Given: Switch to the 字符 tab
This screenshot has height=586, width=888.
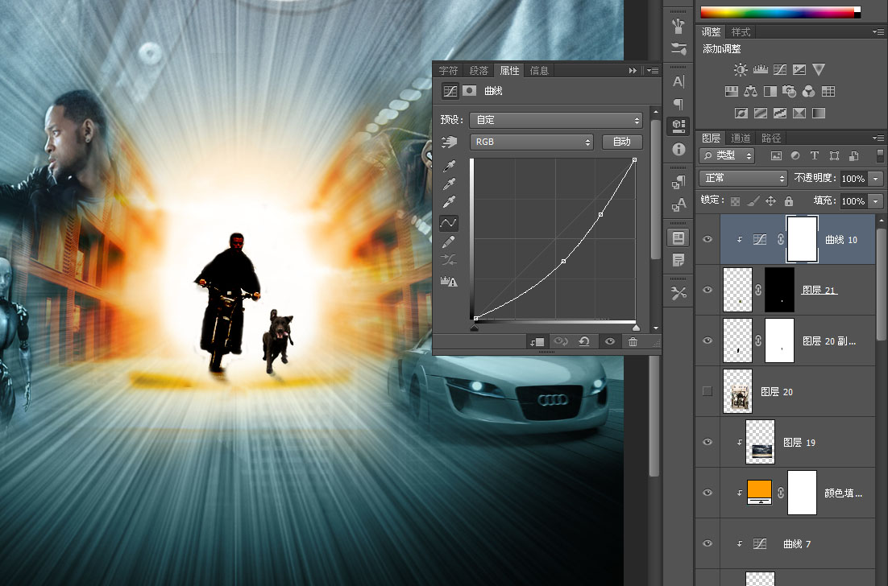Looking at the screenshot, I should point(448,71).
